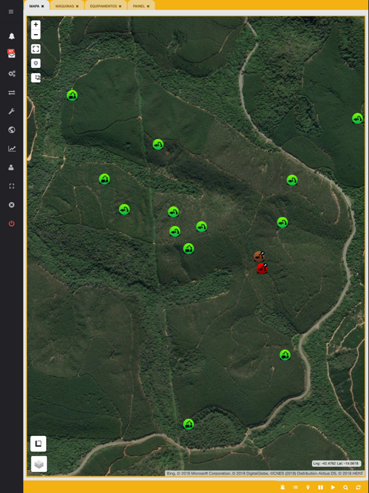Open the notifications bell in the sidebar

(12, 36)
